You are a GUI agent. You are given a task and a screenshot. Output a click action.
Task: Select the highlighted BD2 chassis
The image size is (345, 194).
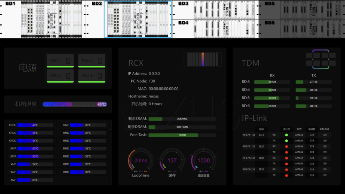coord(138,19)
